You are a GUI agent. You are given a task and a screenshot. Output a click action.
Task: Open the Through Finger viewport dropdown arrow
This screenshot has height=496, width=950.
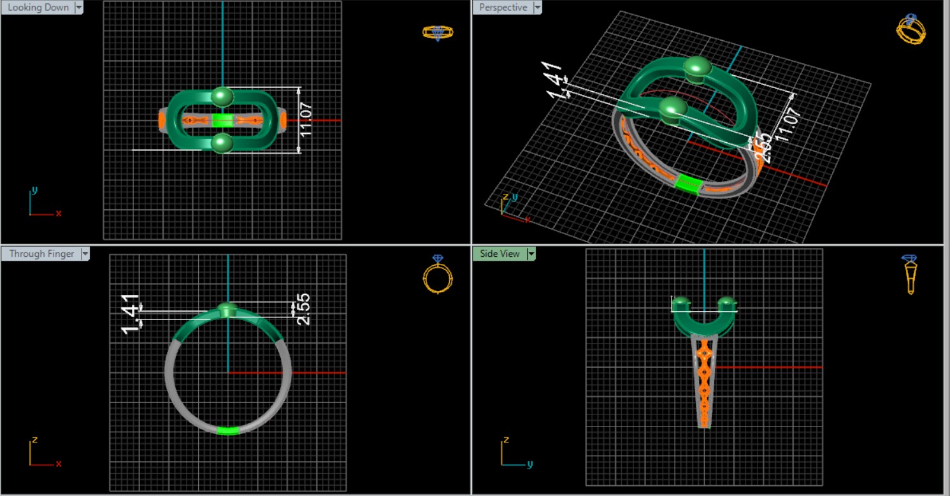[85, 254]
